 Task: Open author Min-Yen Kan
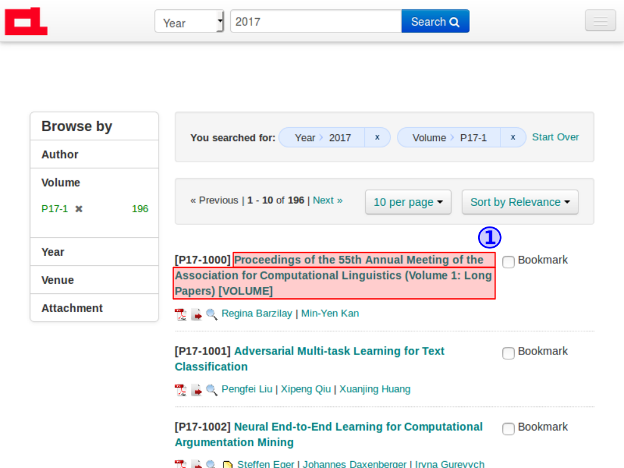pos(330,314)
